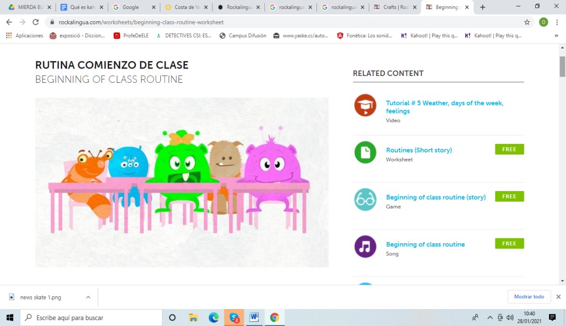Open Tutorial # 5 Weather, days of the week link
Image resolution: width=566 pixels, height=326 pixels.
coord(444,107)
